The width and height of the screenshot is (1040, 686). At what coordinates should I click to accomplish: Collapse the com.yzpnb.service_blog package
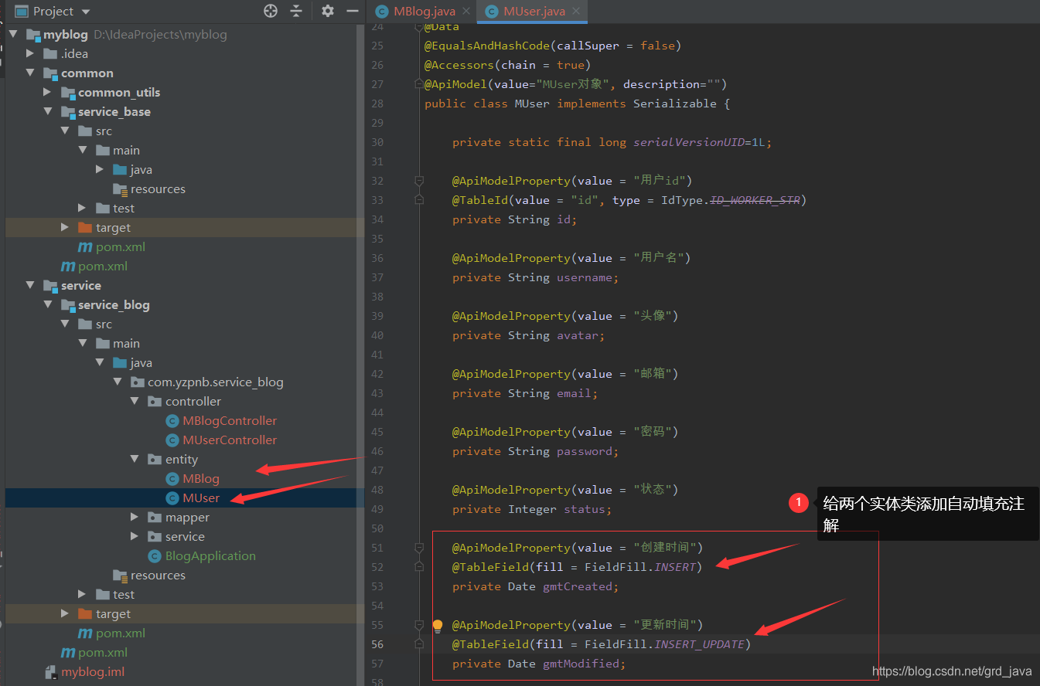point(118,382)
